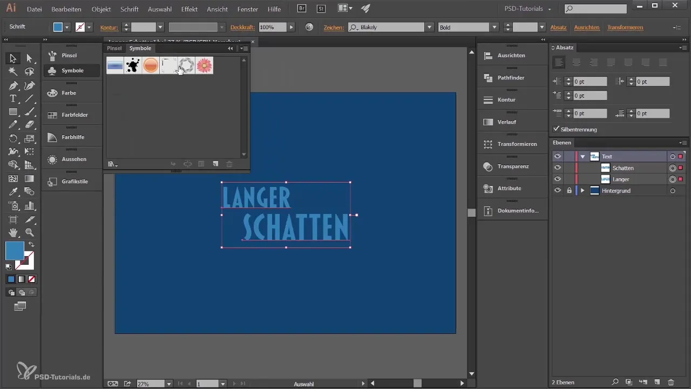Select left-align paragraph button in Absatz
This screenshot has height=389, width=691.
tap(559, 62)
